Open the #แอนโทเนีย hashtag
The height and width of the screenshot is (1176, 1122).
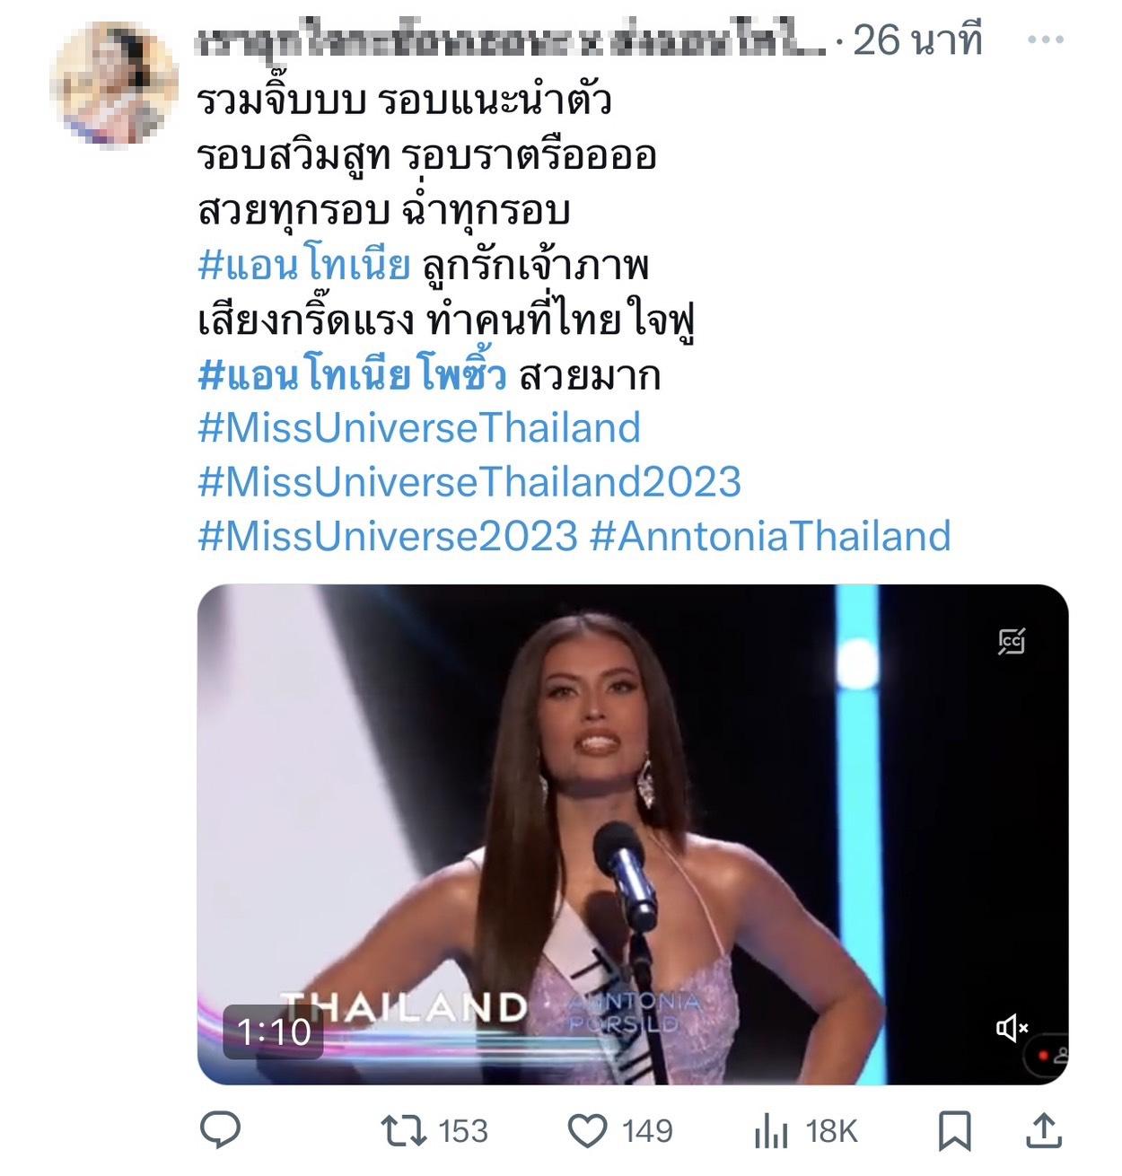[303, 266]
